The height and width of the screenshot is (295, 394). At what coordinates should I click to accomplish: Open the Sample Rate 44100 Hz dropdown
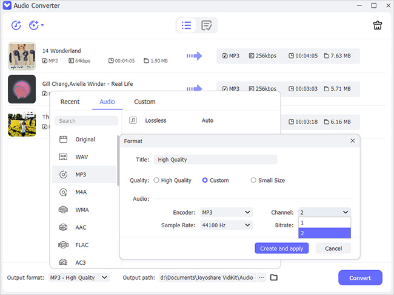pyautogui.click(x=225, y=225)
